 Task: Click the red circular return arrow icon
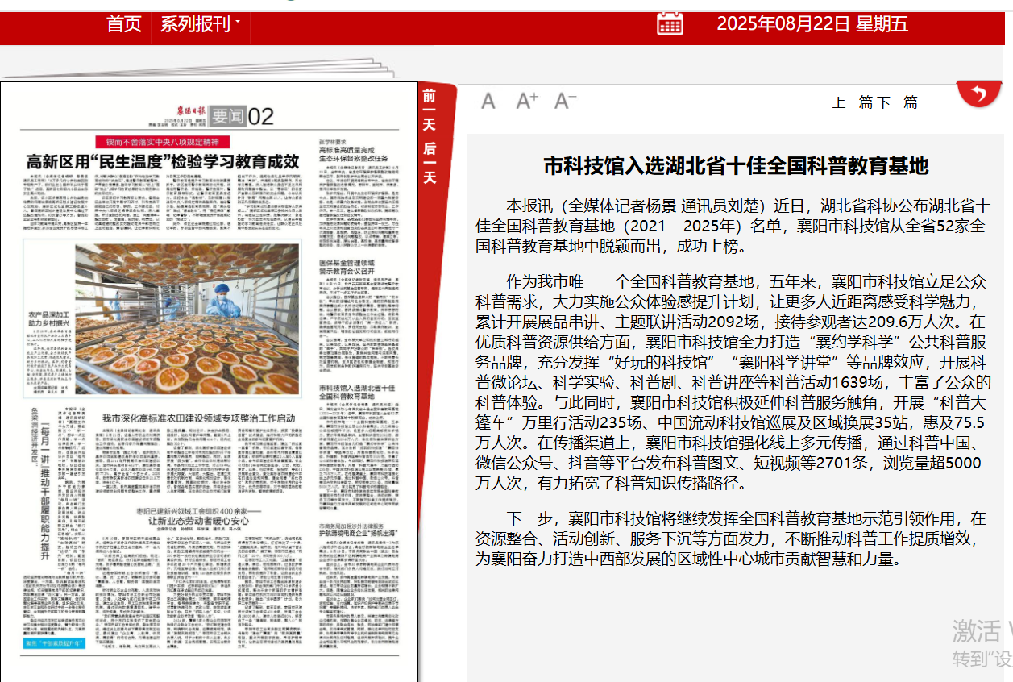pyautogui.click(x=979, y=93)
